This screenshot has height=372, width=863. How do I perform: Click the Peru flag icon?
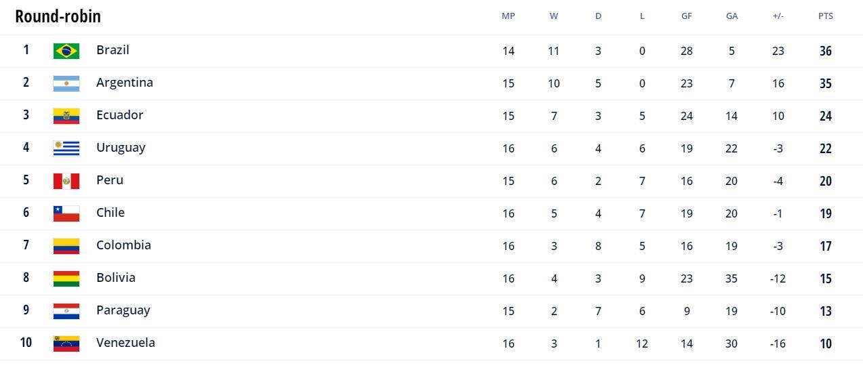(x=66, y=181)
